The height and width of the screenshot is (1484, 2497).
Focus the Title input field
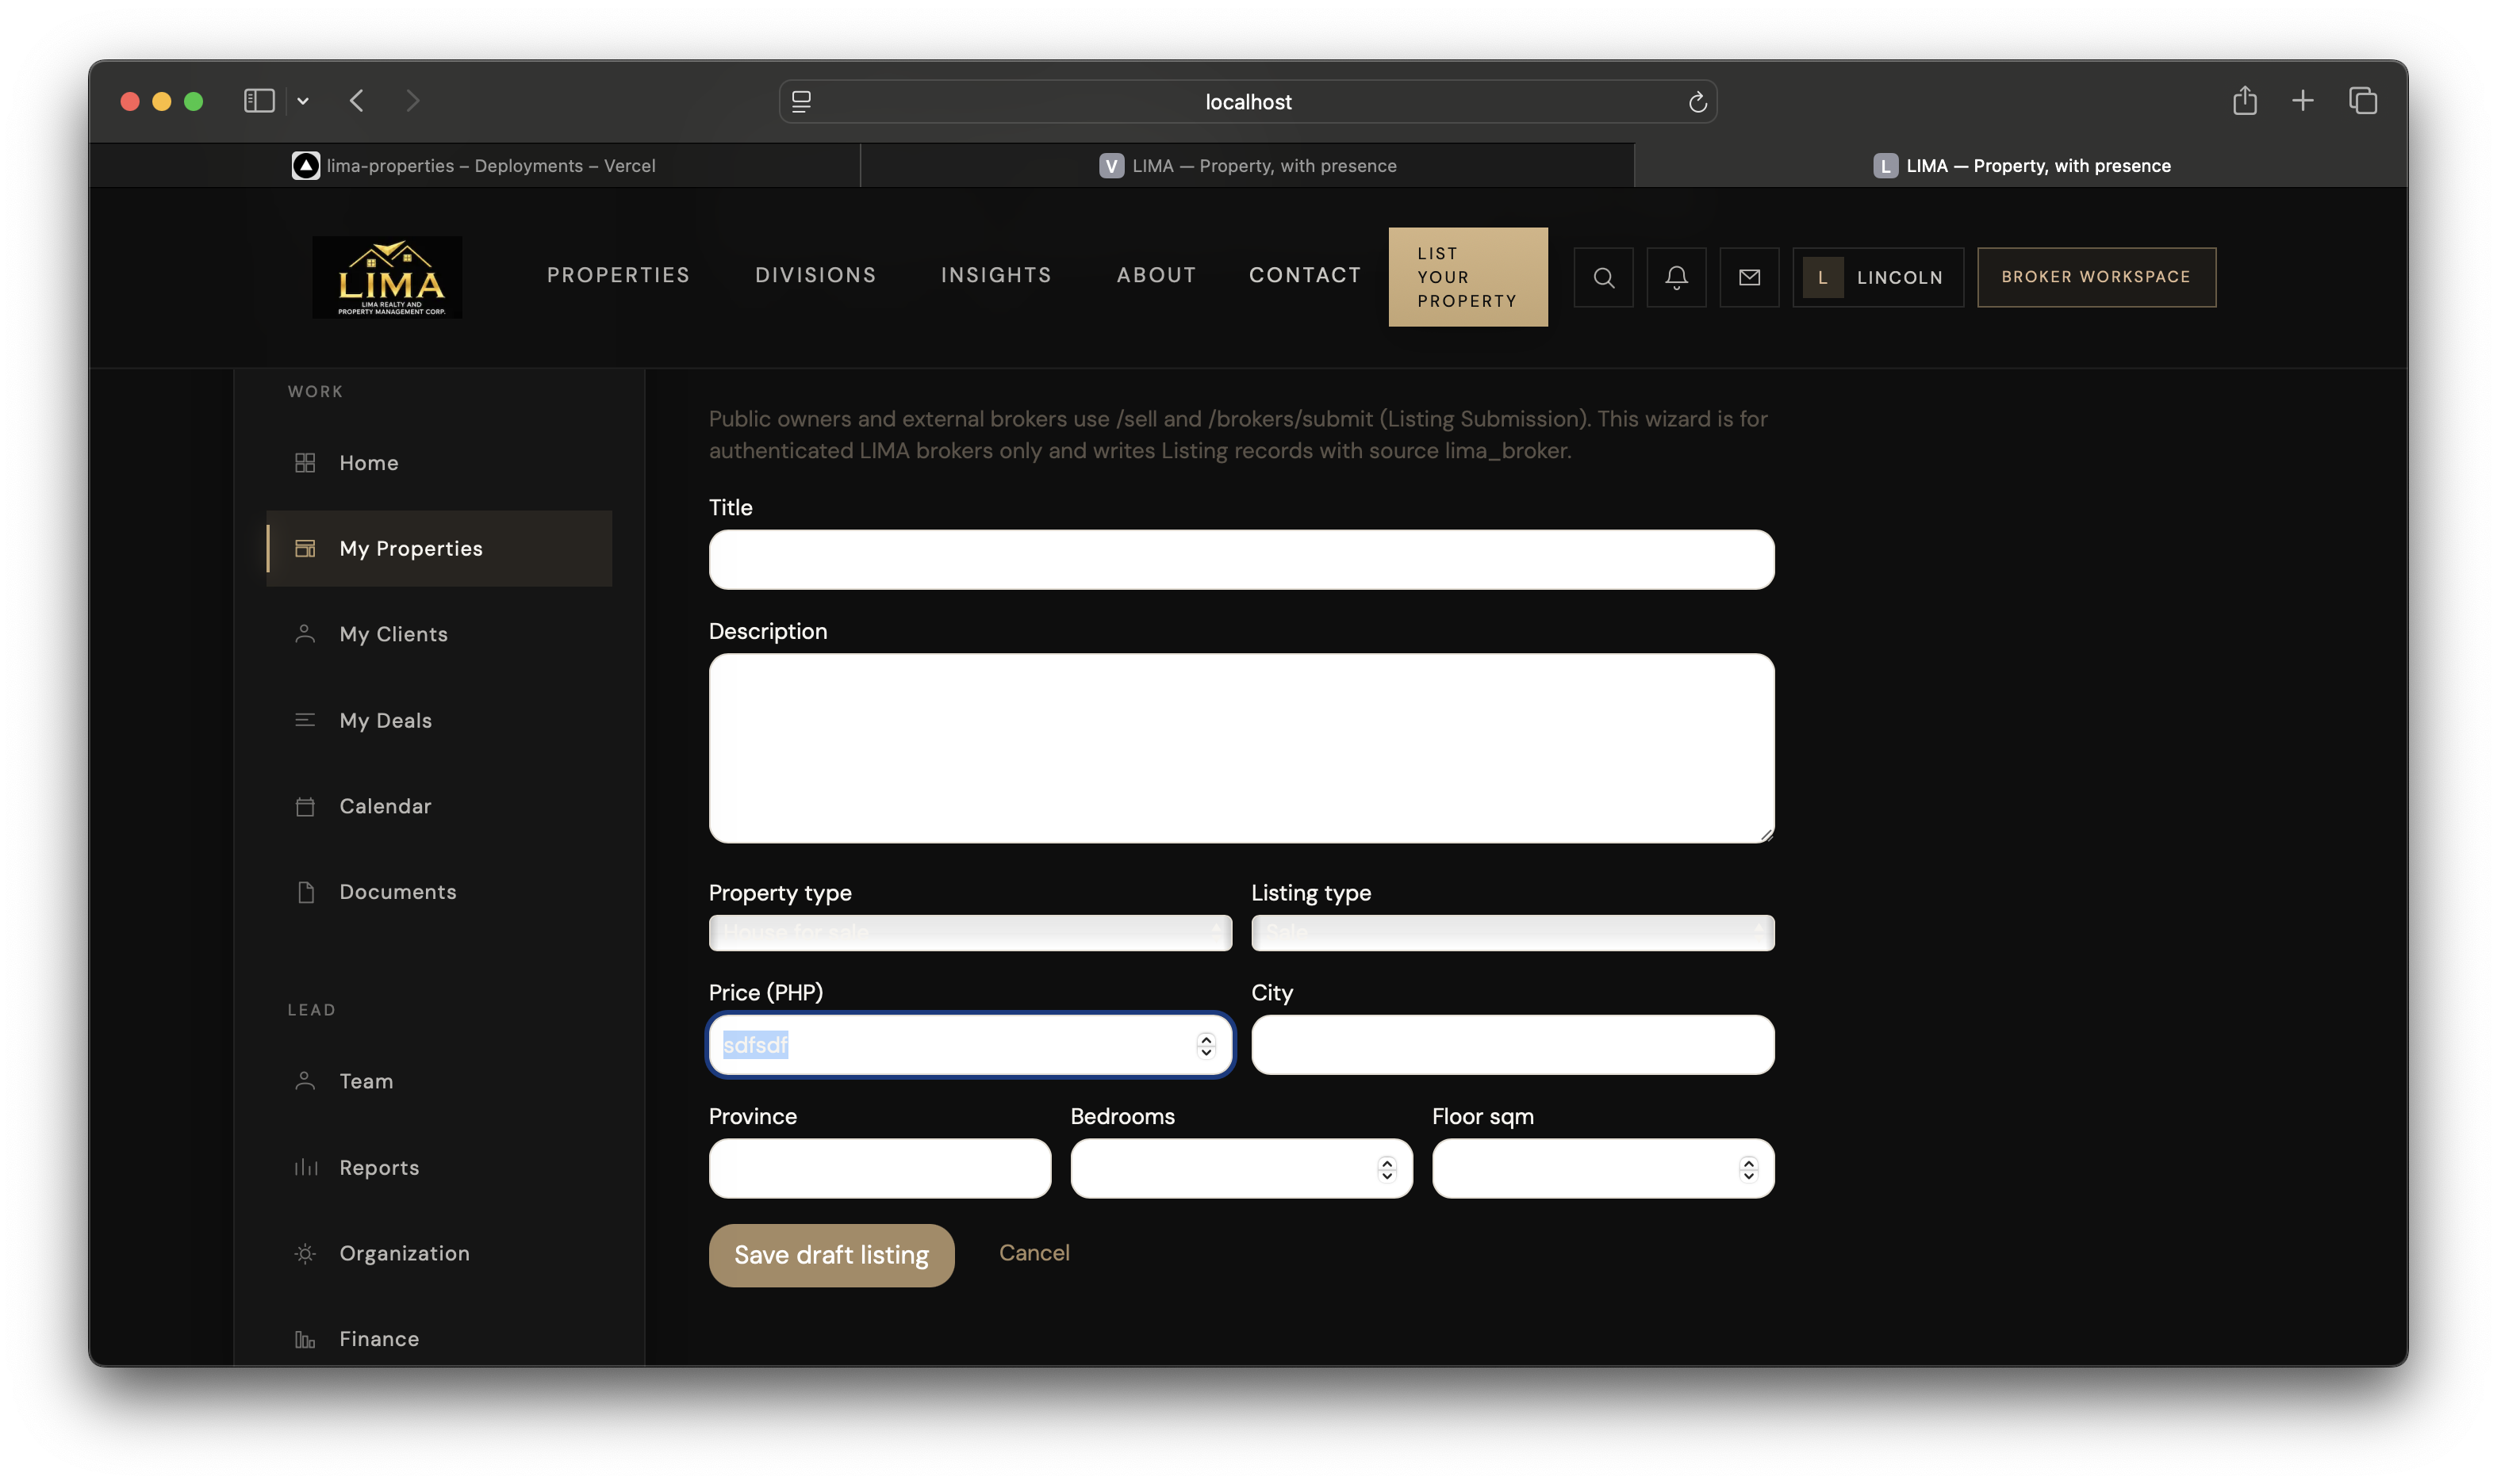(1241, 560)
